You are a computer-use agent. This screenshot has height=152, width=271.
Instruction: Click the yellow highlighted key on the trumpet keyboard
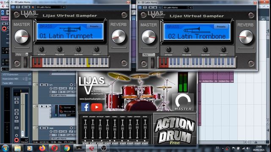pyautogui.click(x=88, y=63)
